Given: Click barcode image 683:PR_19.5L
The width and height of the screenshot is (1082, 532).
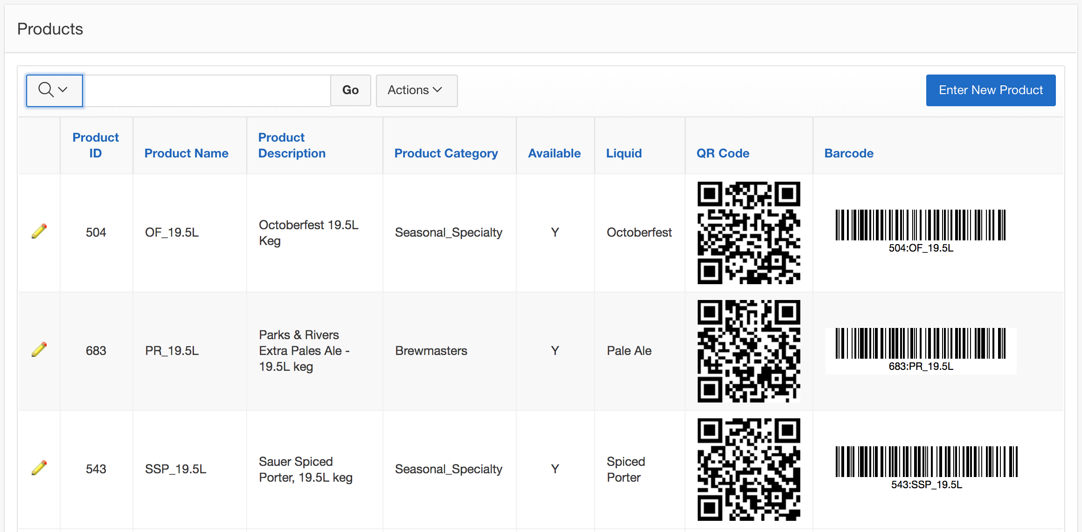Looking at the screenshot, I should (920, 349).
